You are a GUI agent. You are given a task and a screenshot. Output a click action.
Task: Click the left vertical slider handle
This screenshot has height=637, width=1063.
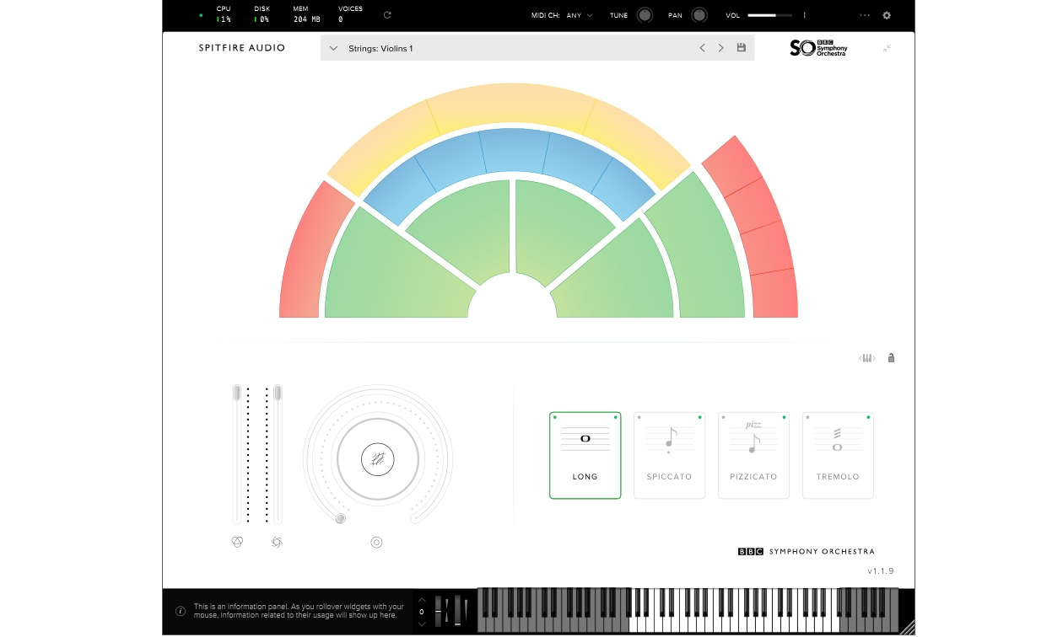[x=237, y=393]
